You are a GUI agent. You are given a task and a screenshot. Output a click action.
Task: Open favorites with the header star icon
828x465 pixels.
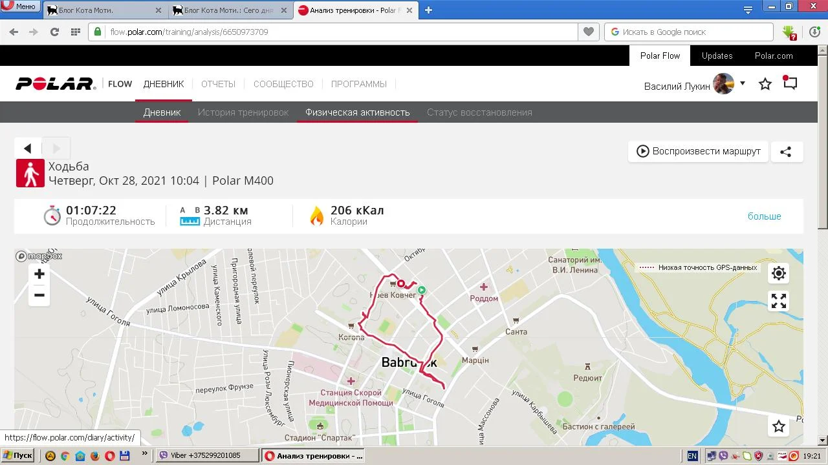pyautogui.click(x=765, y=84)
